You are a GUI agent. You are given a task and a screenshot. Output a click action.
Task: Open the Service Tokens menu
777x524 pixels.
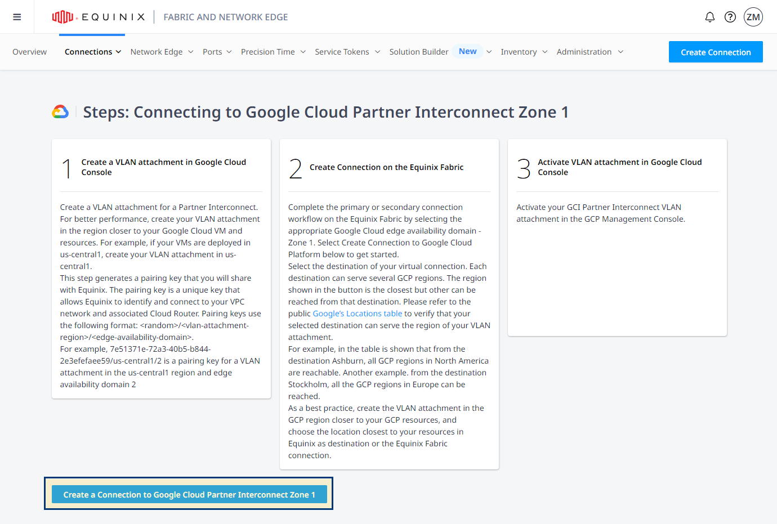pos(342,52)
